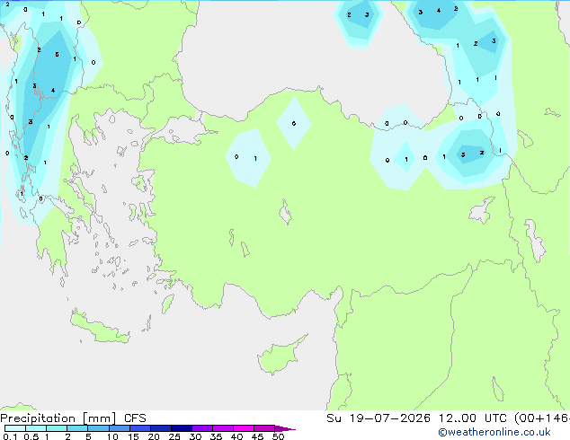The height and width of the screenshot is (440, 570).
Task: Click the 'Precipitation [mm] CFS' title
Action: (x=73, y=418)
